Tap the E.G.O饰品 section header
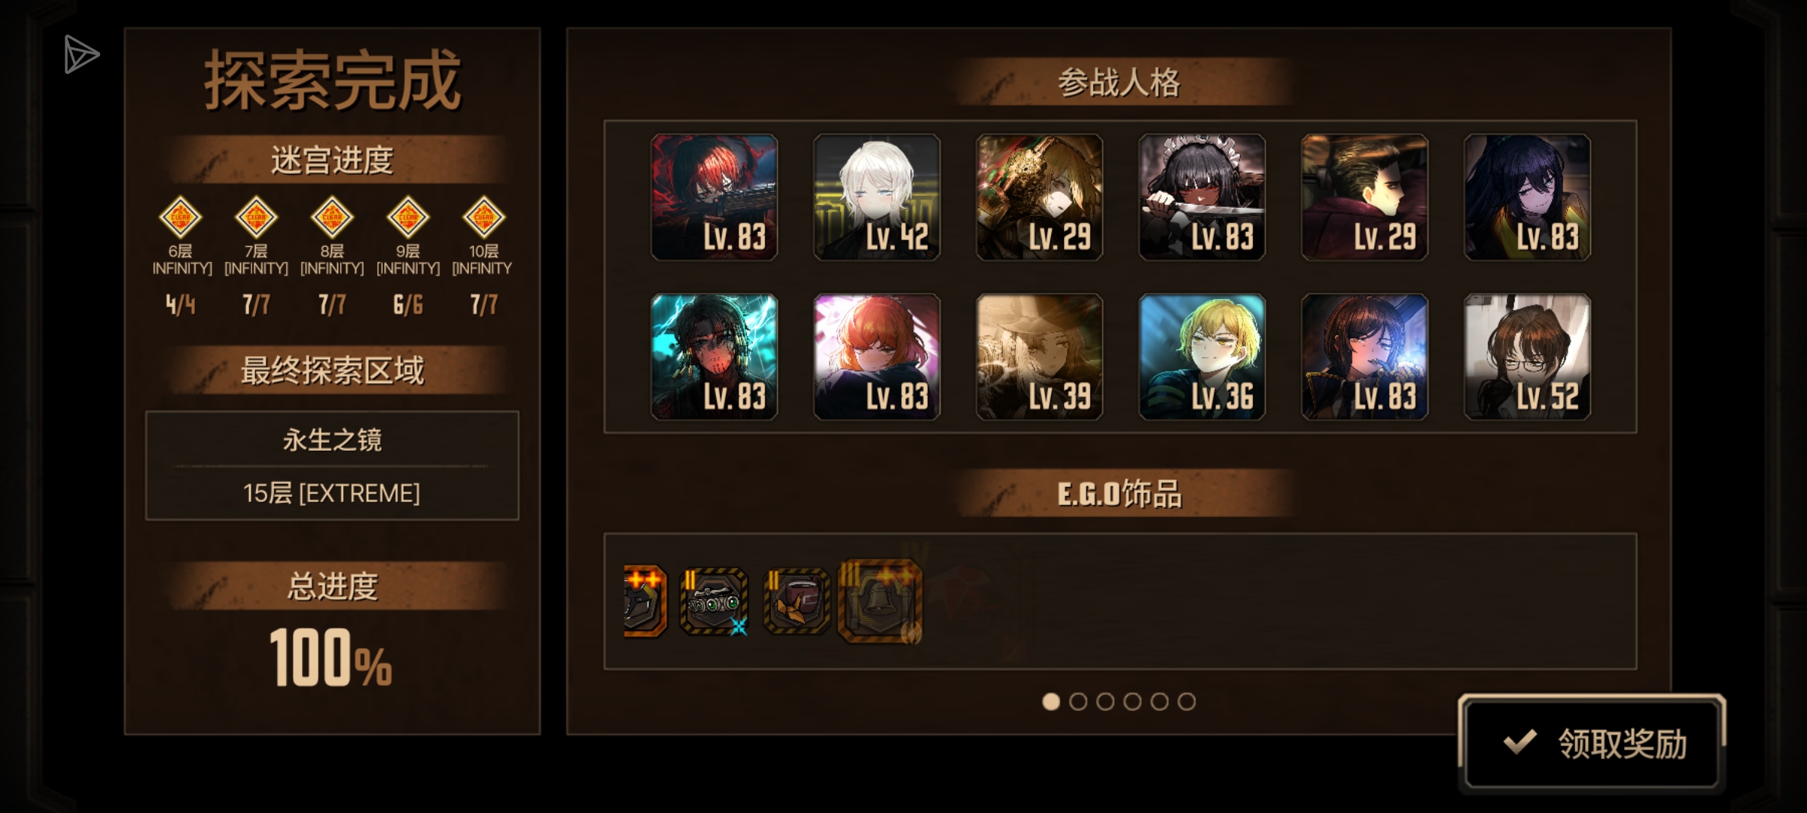Image resolution: width=1807 pixels, height=813 pixels. point(1120,494)
